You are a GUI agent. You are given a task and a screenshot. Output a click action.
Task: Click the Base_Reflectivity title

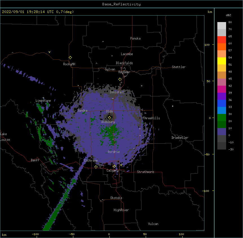pyautogui.click(x=121, y=4)
